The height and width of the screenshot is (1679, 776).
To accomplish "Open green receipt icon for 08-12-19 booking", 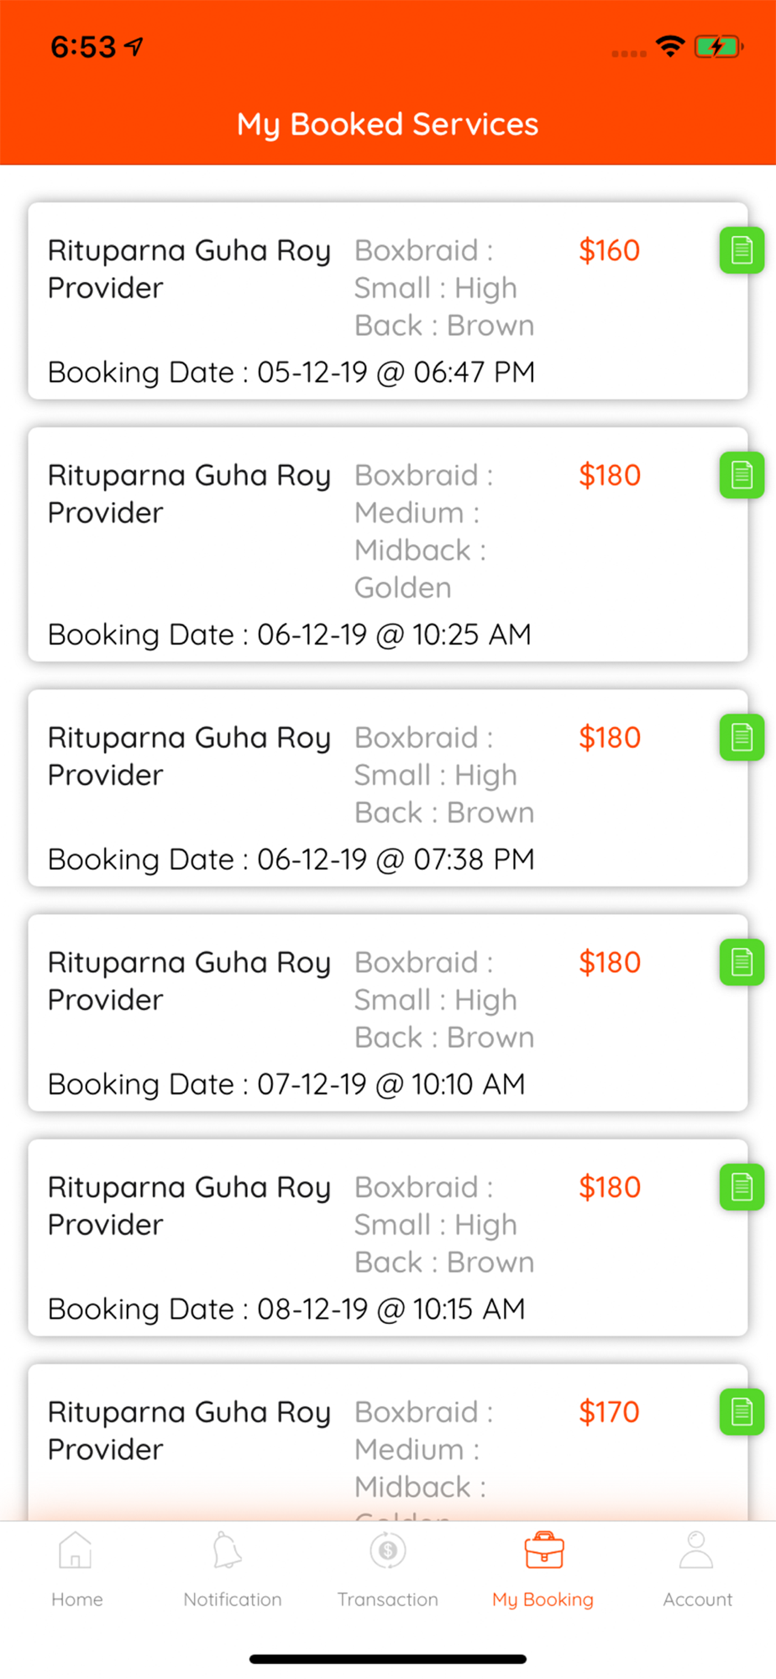I will 742,1187.
